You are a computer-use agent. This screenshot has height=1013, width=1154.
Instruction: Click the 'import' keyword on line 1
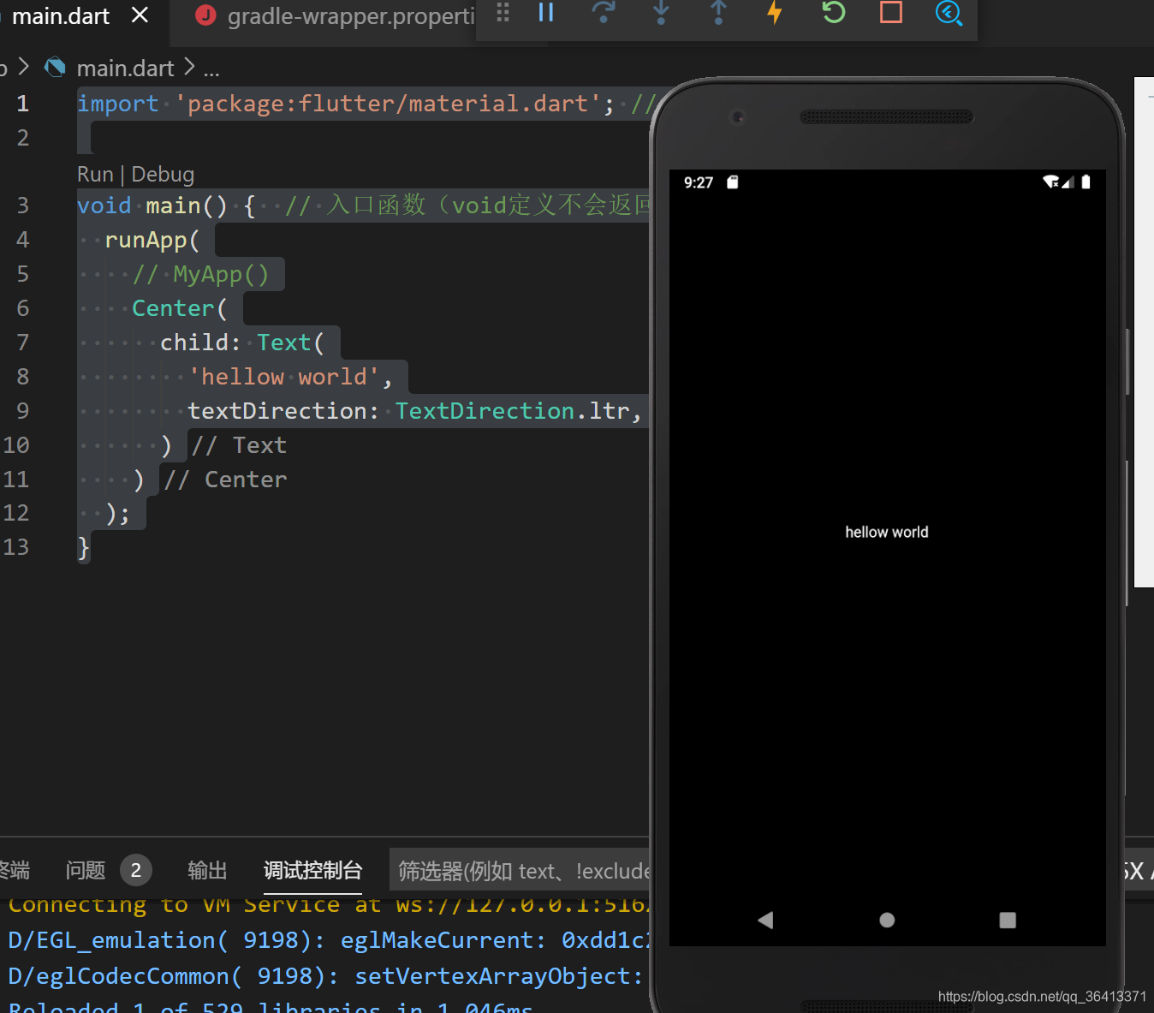pyautogui.click(x=117, y=104)
